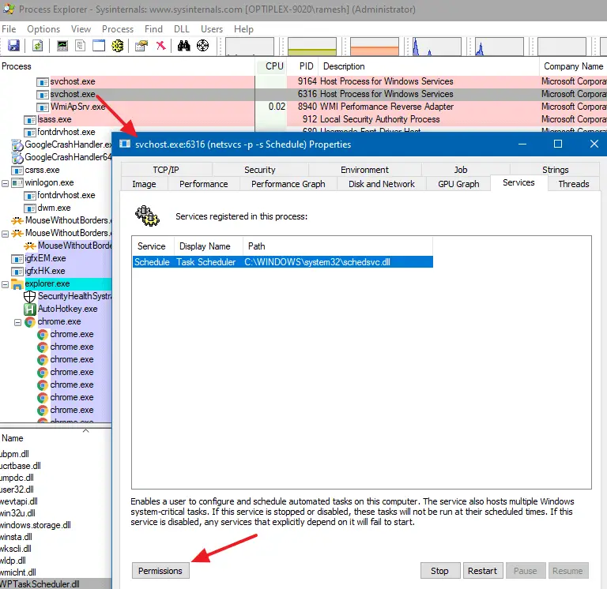Click the Stop service button
This screenshot has height=589, width=607.
(x=439, y=571)
